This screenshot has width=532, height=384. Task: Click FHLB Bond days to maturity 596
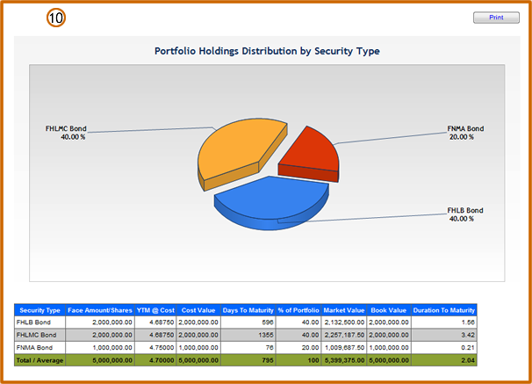[248, 322]
